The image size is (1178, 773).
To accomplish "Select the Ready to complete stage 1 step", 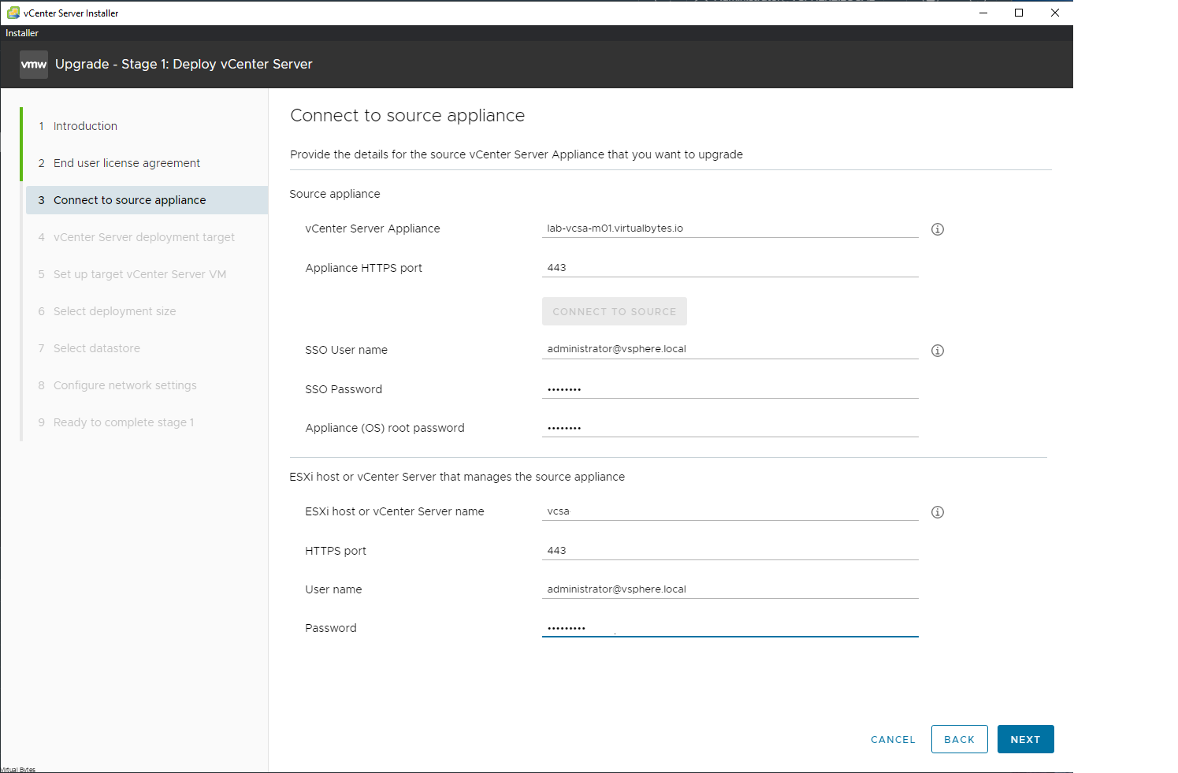I will click(123, 422).
